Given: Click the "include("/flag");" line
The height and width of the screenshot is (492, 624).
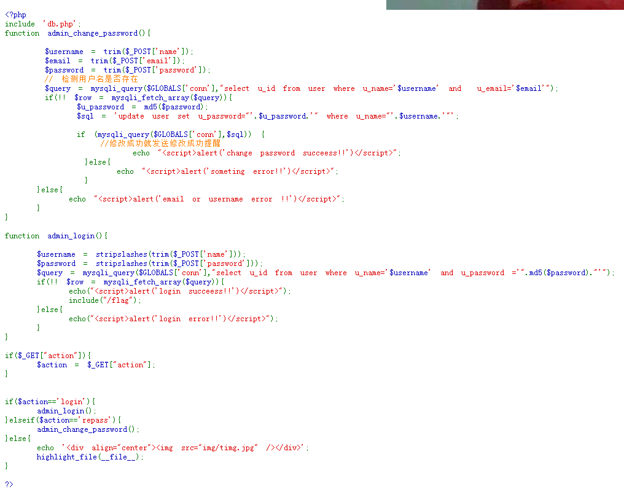Looking at the screenshot, I should pyautogui.click(x=105, y=300).
